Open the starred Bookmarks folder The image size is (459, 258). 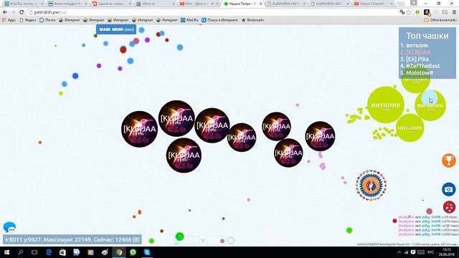coord(252,20)
